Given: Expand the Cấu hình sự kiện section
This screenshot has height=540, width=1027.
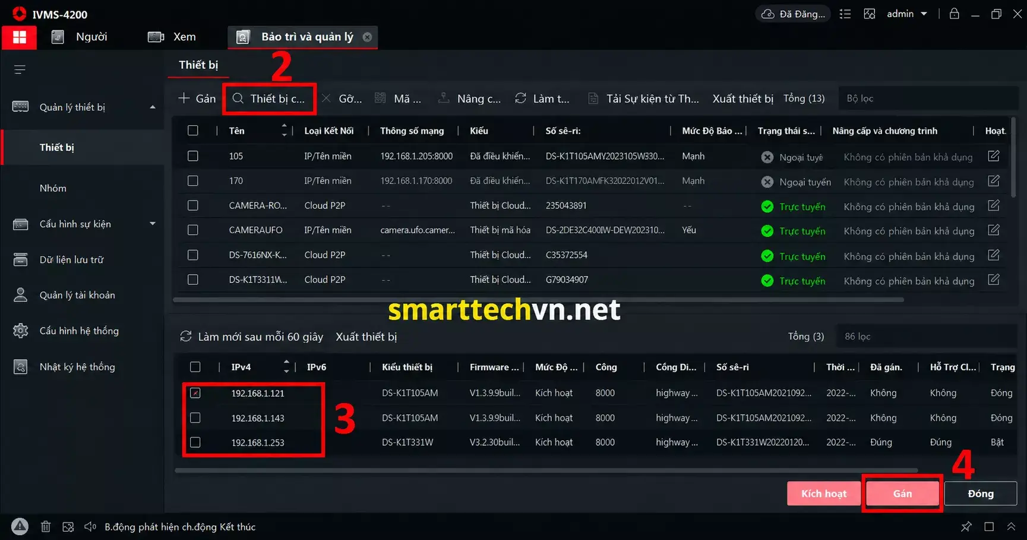Looking at the screenshot, I should [x=153, y=224].
